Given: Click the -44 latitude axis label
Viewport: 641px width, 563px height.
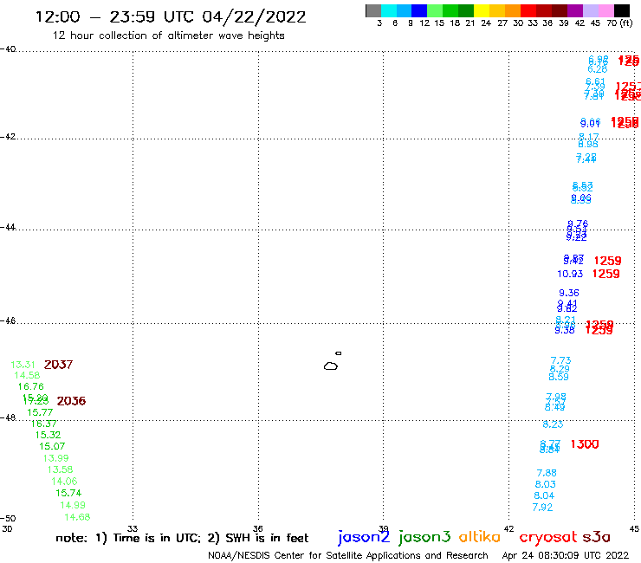Looking at the screenshot, I should point(8,227).
